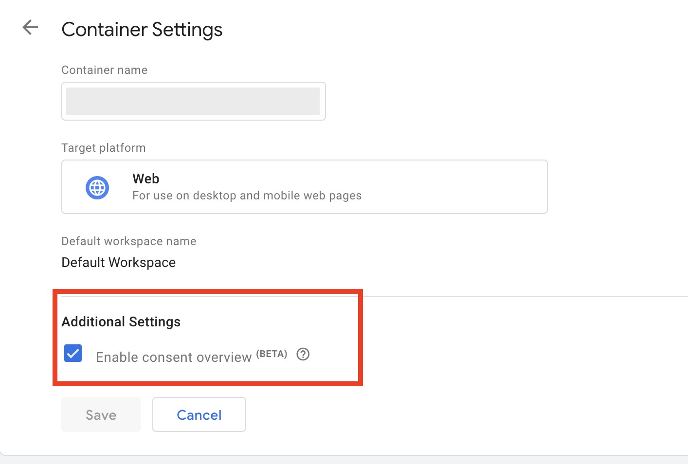Image resolution: width=688 pixels, height=464 pixels.
Task: Click the divider line above Additional Settings
Action: point(487,296)
